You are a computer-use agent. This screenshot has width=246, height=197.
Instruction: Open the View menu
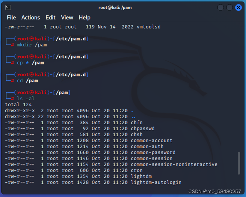(x=67, y=18)
